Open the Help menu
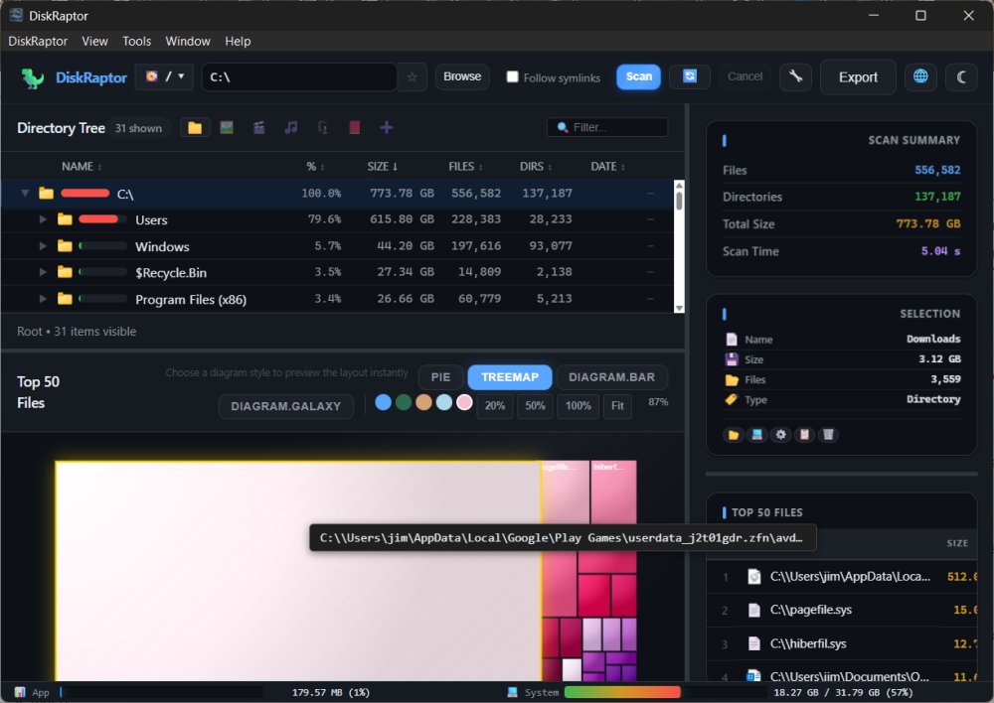 tap(238, 41)
